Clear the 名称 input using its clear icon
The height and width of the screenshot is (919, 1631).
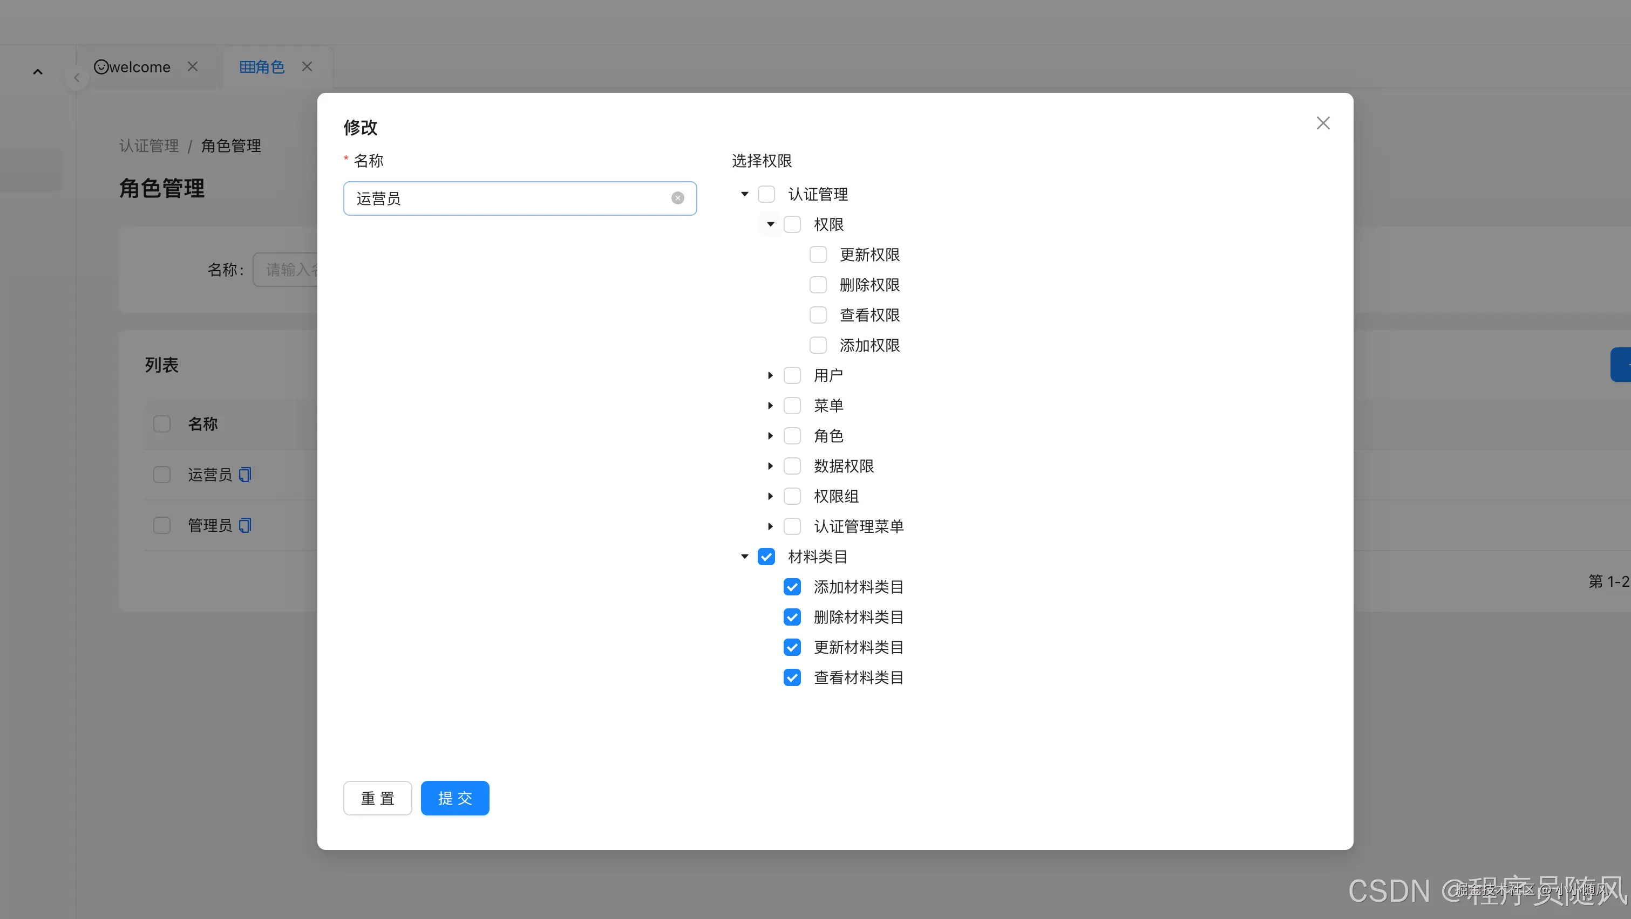click(x=677, y=198)
